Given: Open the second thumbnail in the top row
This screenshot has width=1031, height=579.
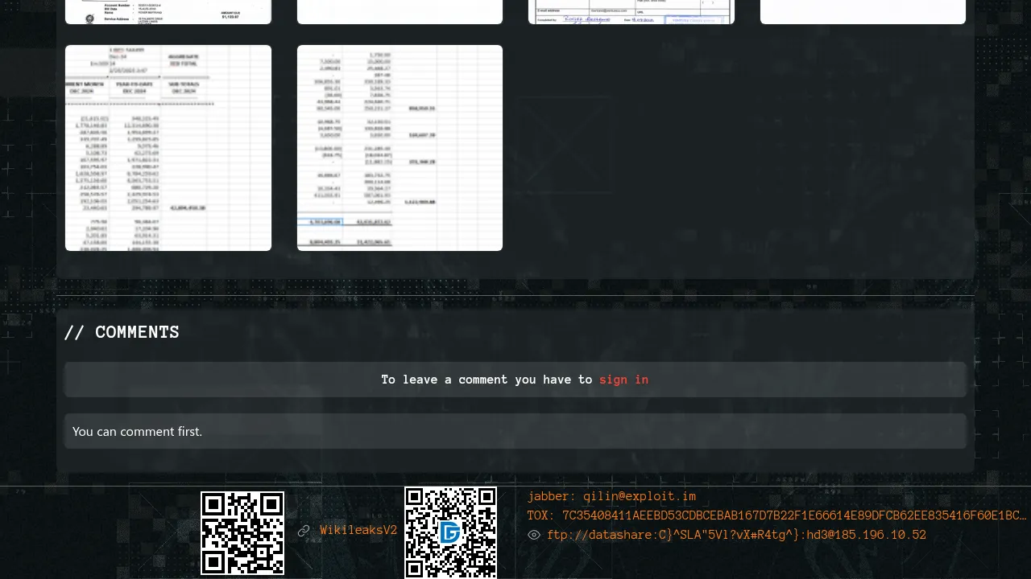Looking at the screenshot, I should (x=400, y=11).
